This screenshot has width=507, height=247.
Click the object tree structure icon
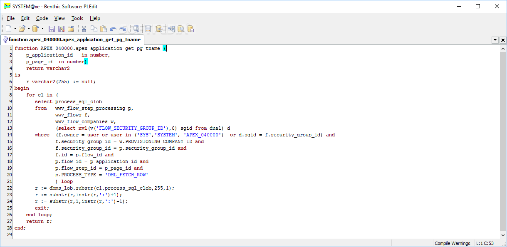[171, 29]
